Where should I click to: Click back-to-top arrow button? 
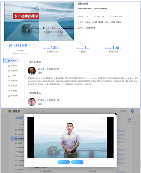[x=136, y=167]
